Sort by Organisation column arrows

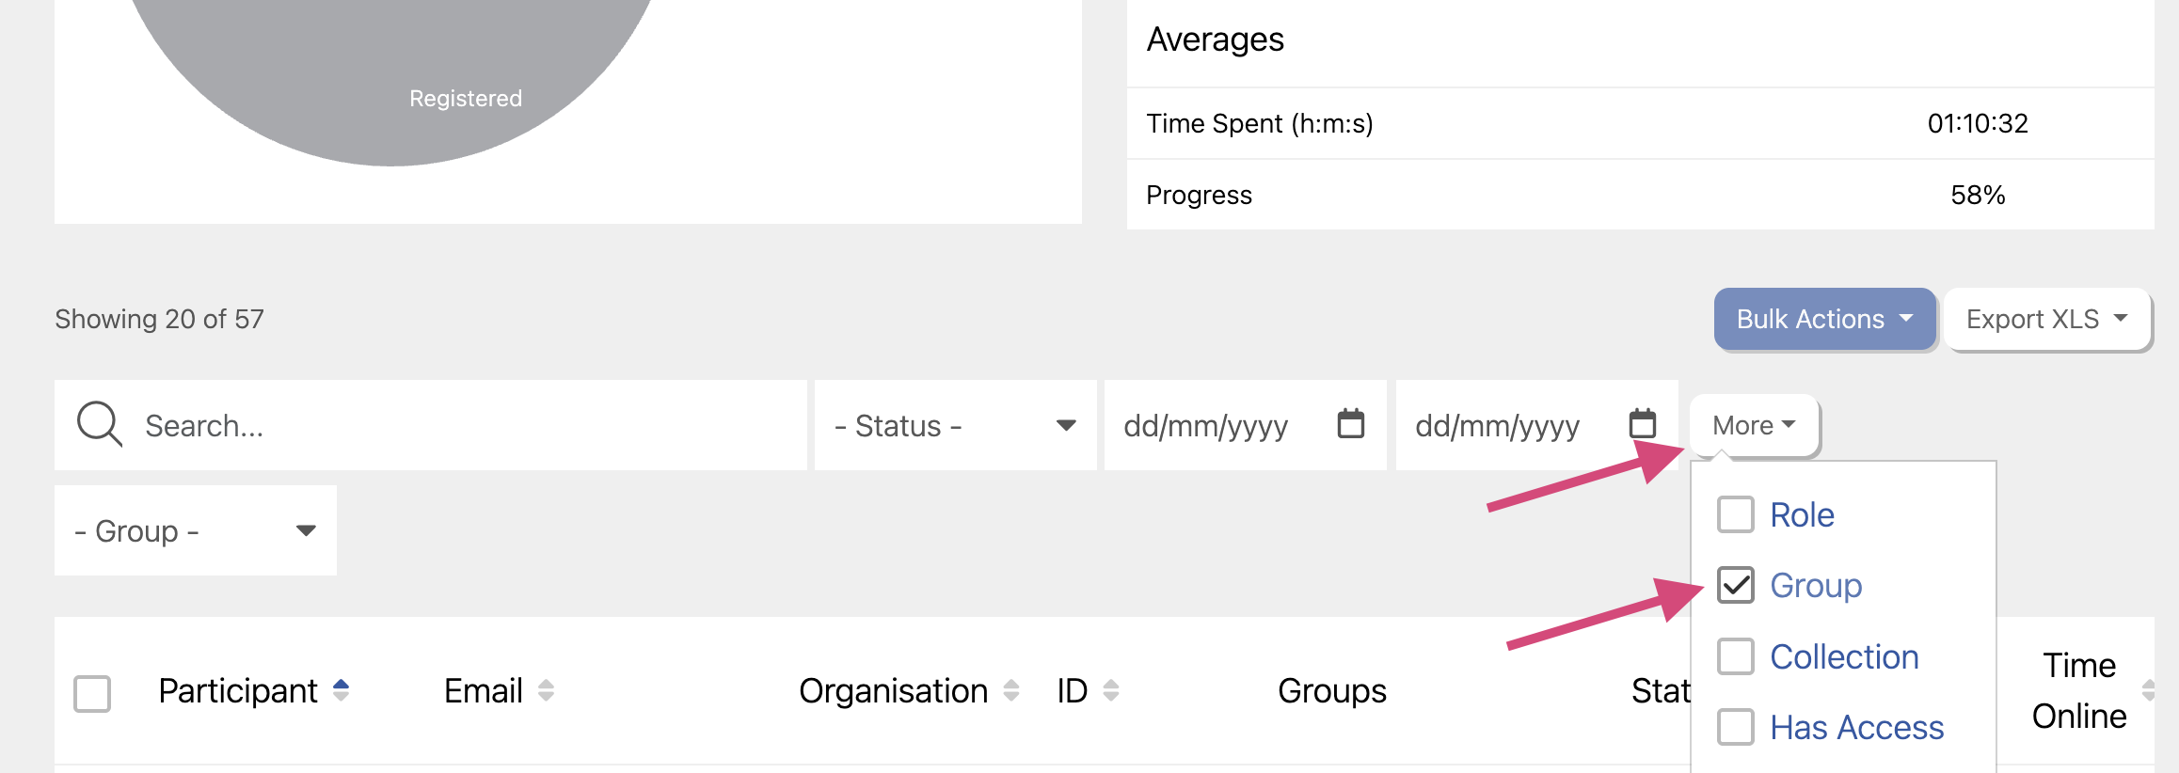click(1011, 690)
